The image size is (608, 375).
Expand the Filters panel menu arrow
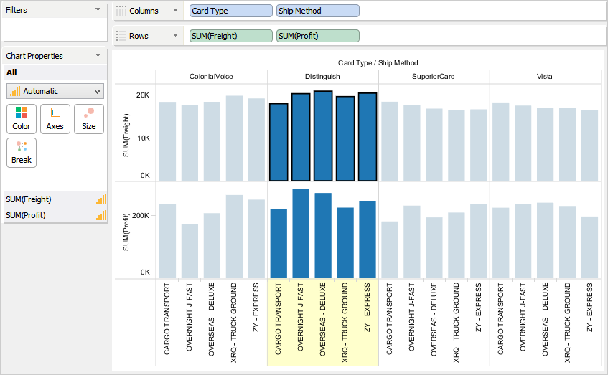click(x=98, y=9)
